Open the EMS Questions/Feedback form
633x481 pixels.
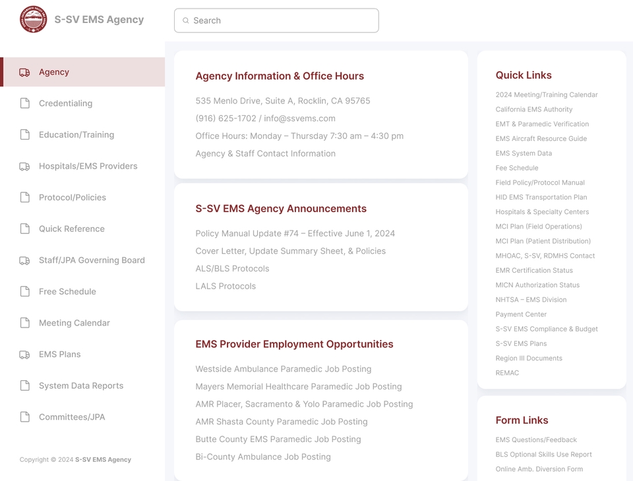[x=536, y=439]
